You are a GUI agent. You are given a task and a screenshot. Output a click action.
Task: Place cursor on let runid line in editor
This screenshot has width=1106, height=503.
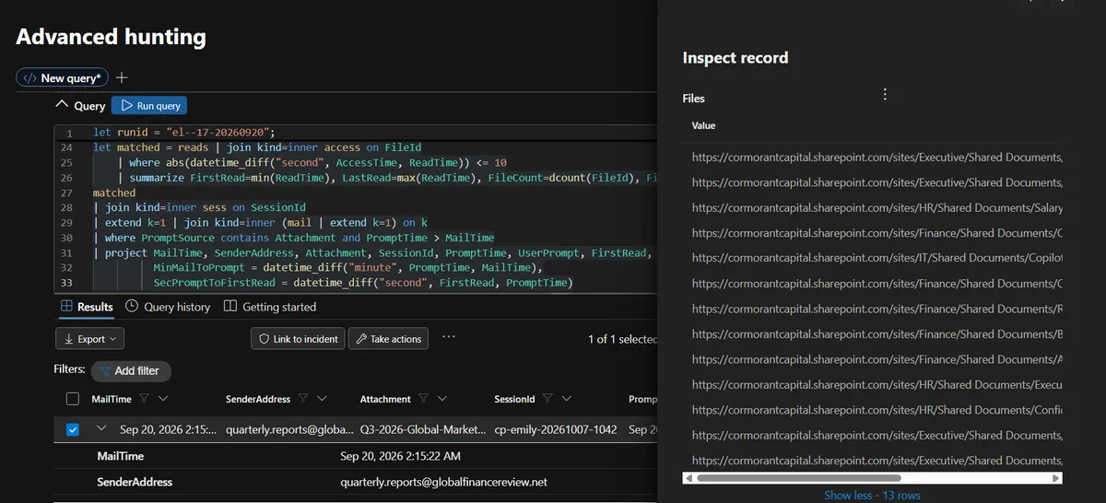click(184, 133)
